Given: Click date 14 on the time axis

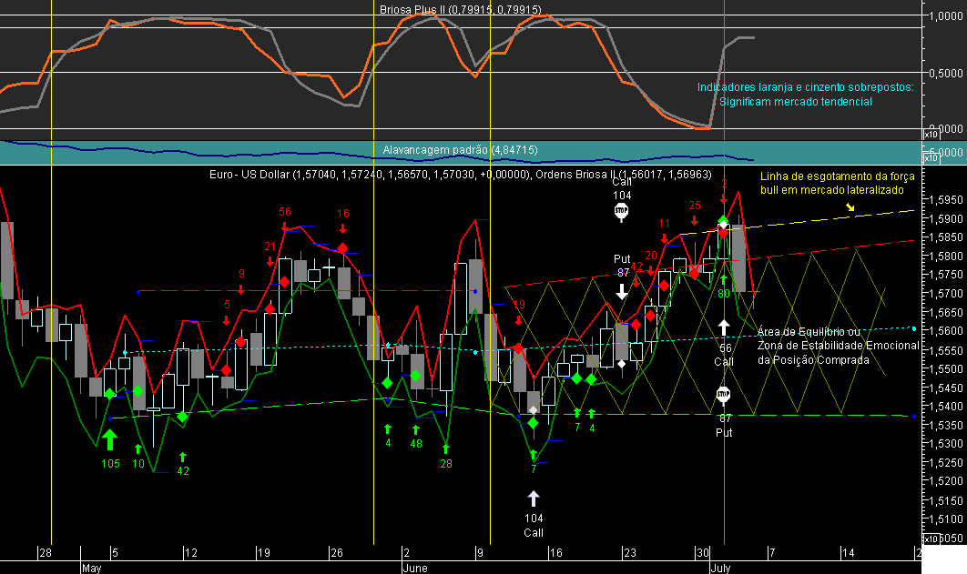Looking at the screenshot, I should coord(849,552).
